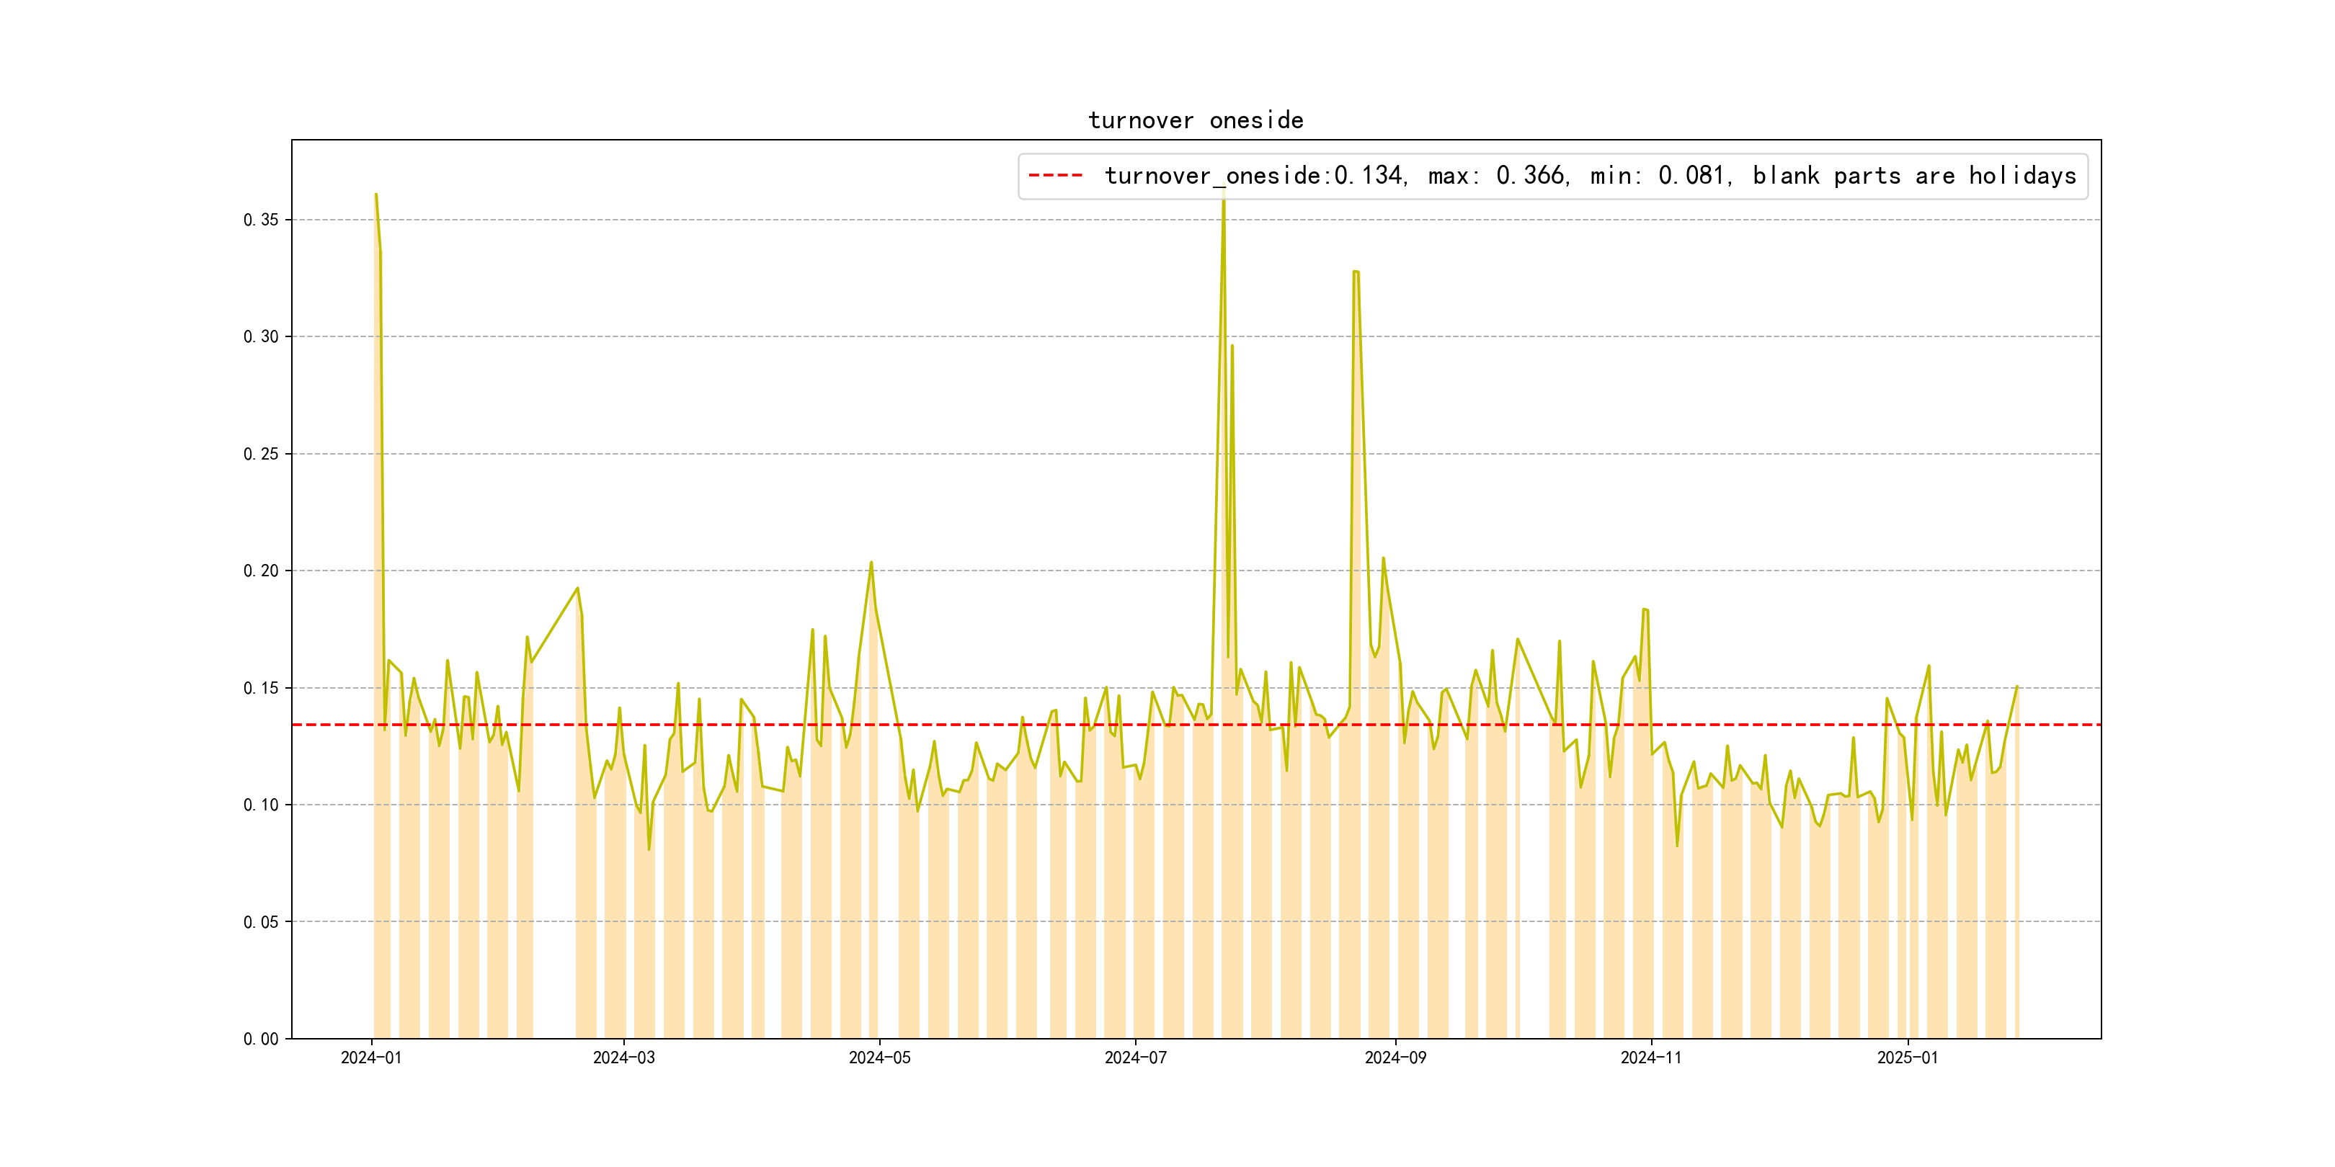
Task: Click the first data peak at January 2024
Action: [x=376, y=194]
